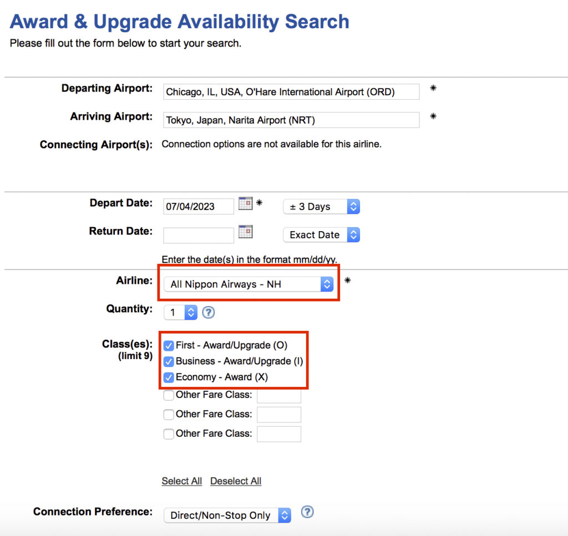Enable the first Other Fare Class checkbox

[169, 396]
